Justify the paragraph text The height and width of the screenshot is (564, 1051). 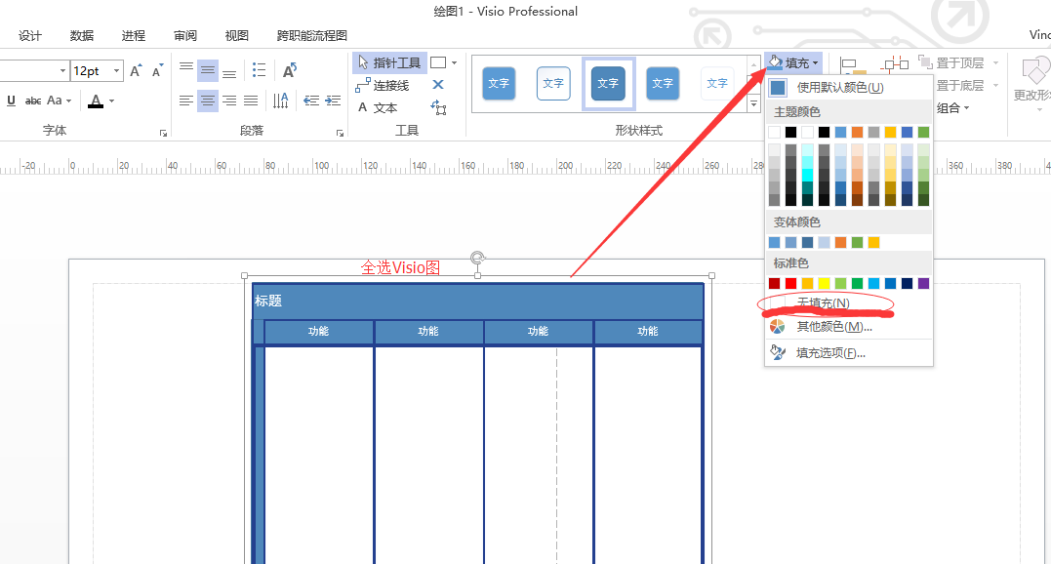251,101
